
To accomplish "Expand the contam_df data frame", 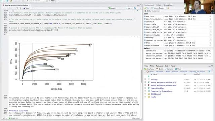I will (145, 22).
